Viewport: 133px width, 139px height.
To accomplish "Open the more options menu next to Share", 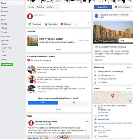I will (57, 7).
